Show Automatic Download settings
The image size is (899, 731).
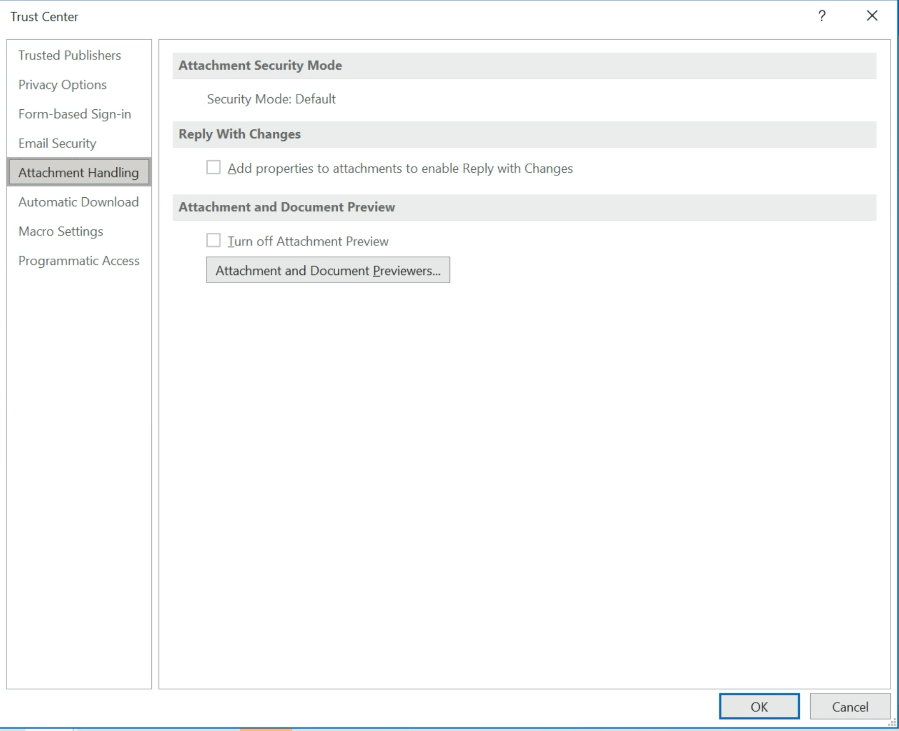pos(78,202)
